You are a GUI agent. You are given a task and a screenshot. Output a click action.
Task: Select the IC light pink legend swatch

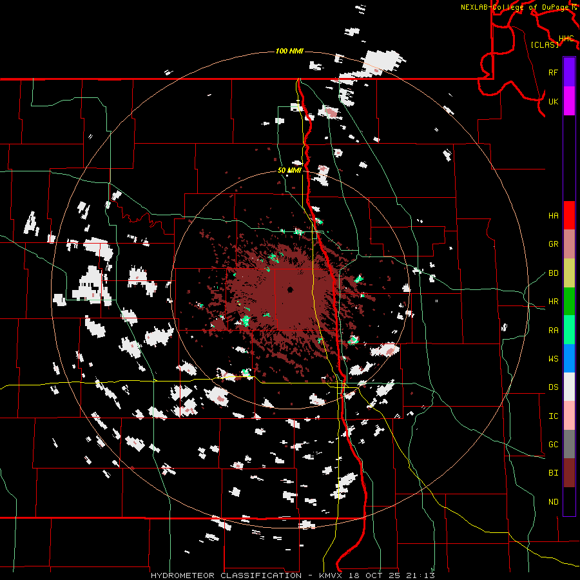pyautogui.click(x=569, y=416)
